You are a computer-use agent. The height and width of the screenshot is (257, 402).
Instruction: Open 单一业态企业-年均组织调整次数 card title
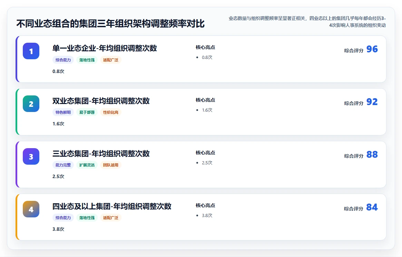pyautogui.click(x=105, y=48)
